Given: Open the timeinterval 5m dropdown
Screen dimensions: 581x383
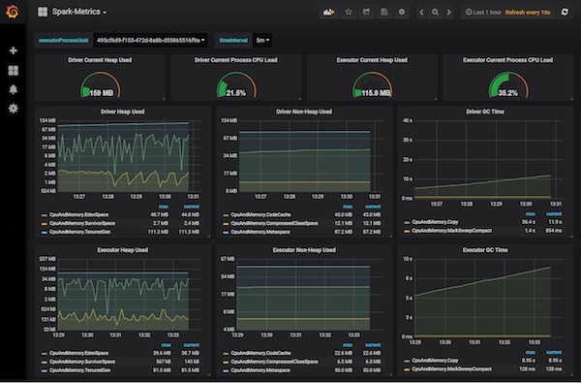Looking at the screenshot, I should tap(262, 40).
